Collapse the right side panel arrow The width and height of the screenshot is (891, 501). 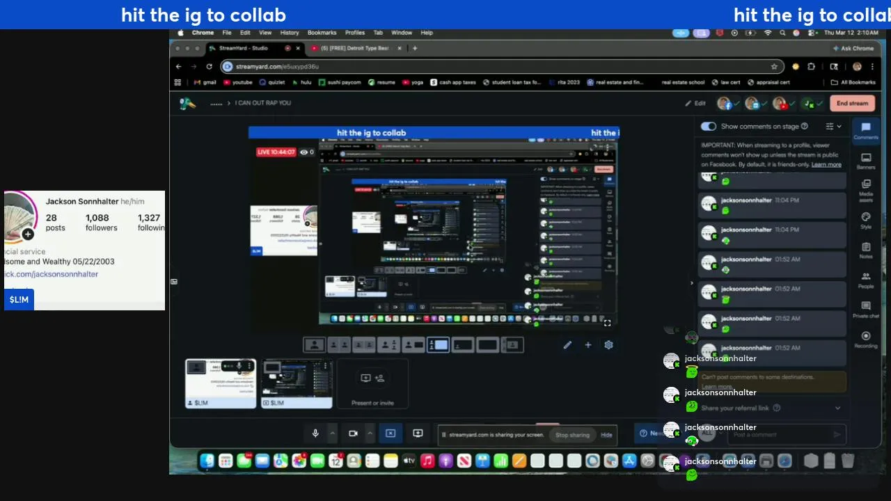[691, 283]
